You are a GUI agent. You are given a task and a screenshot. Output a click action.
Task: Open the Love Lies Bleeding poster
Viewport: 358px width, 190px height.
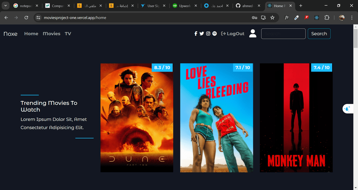click(x=216, y=118)
